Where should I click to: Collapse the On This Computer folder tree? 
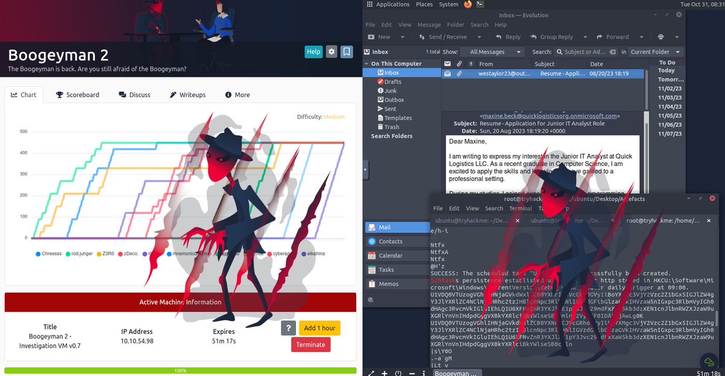pos(367,63)
